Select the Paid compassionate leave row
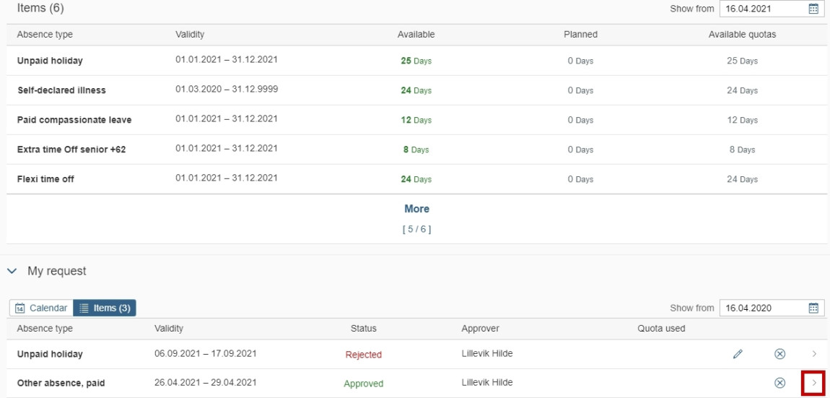830x398 pixels. (416, 120)
